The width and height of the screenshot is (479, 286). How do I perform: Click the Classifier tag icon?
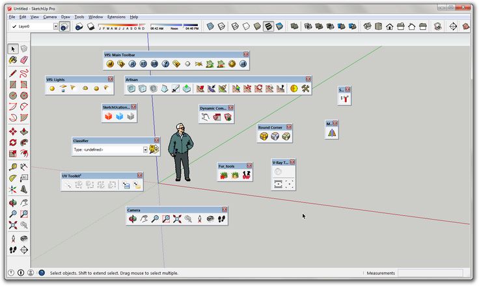coord(154,149)
